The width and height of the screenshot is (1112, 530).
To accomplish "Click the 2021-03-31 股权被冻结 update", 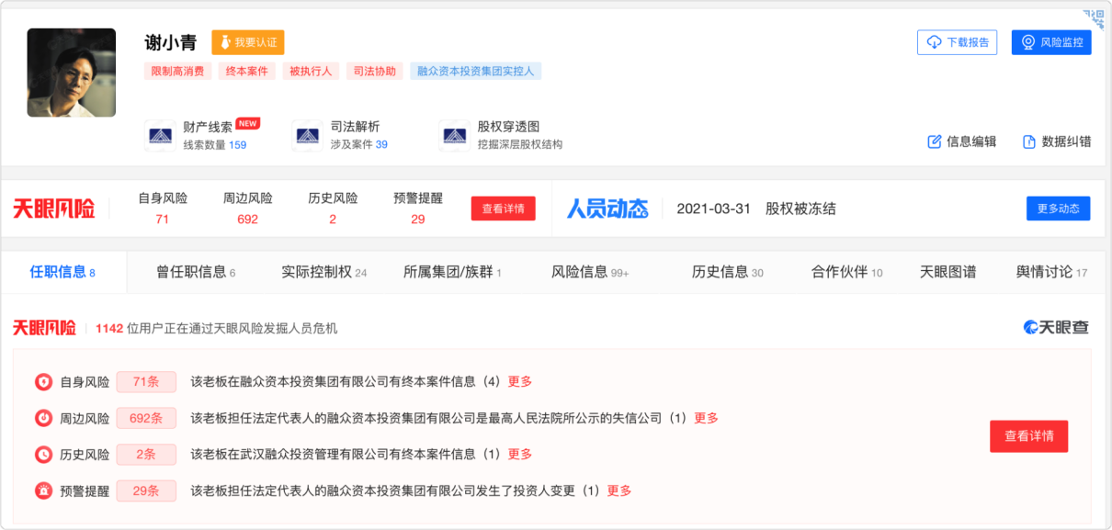I will pos(756,209).
